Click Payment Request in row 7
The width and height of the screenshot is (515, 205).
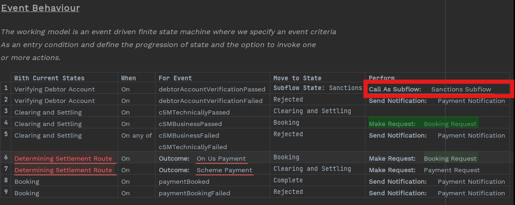pos(452,170)
